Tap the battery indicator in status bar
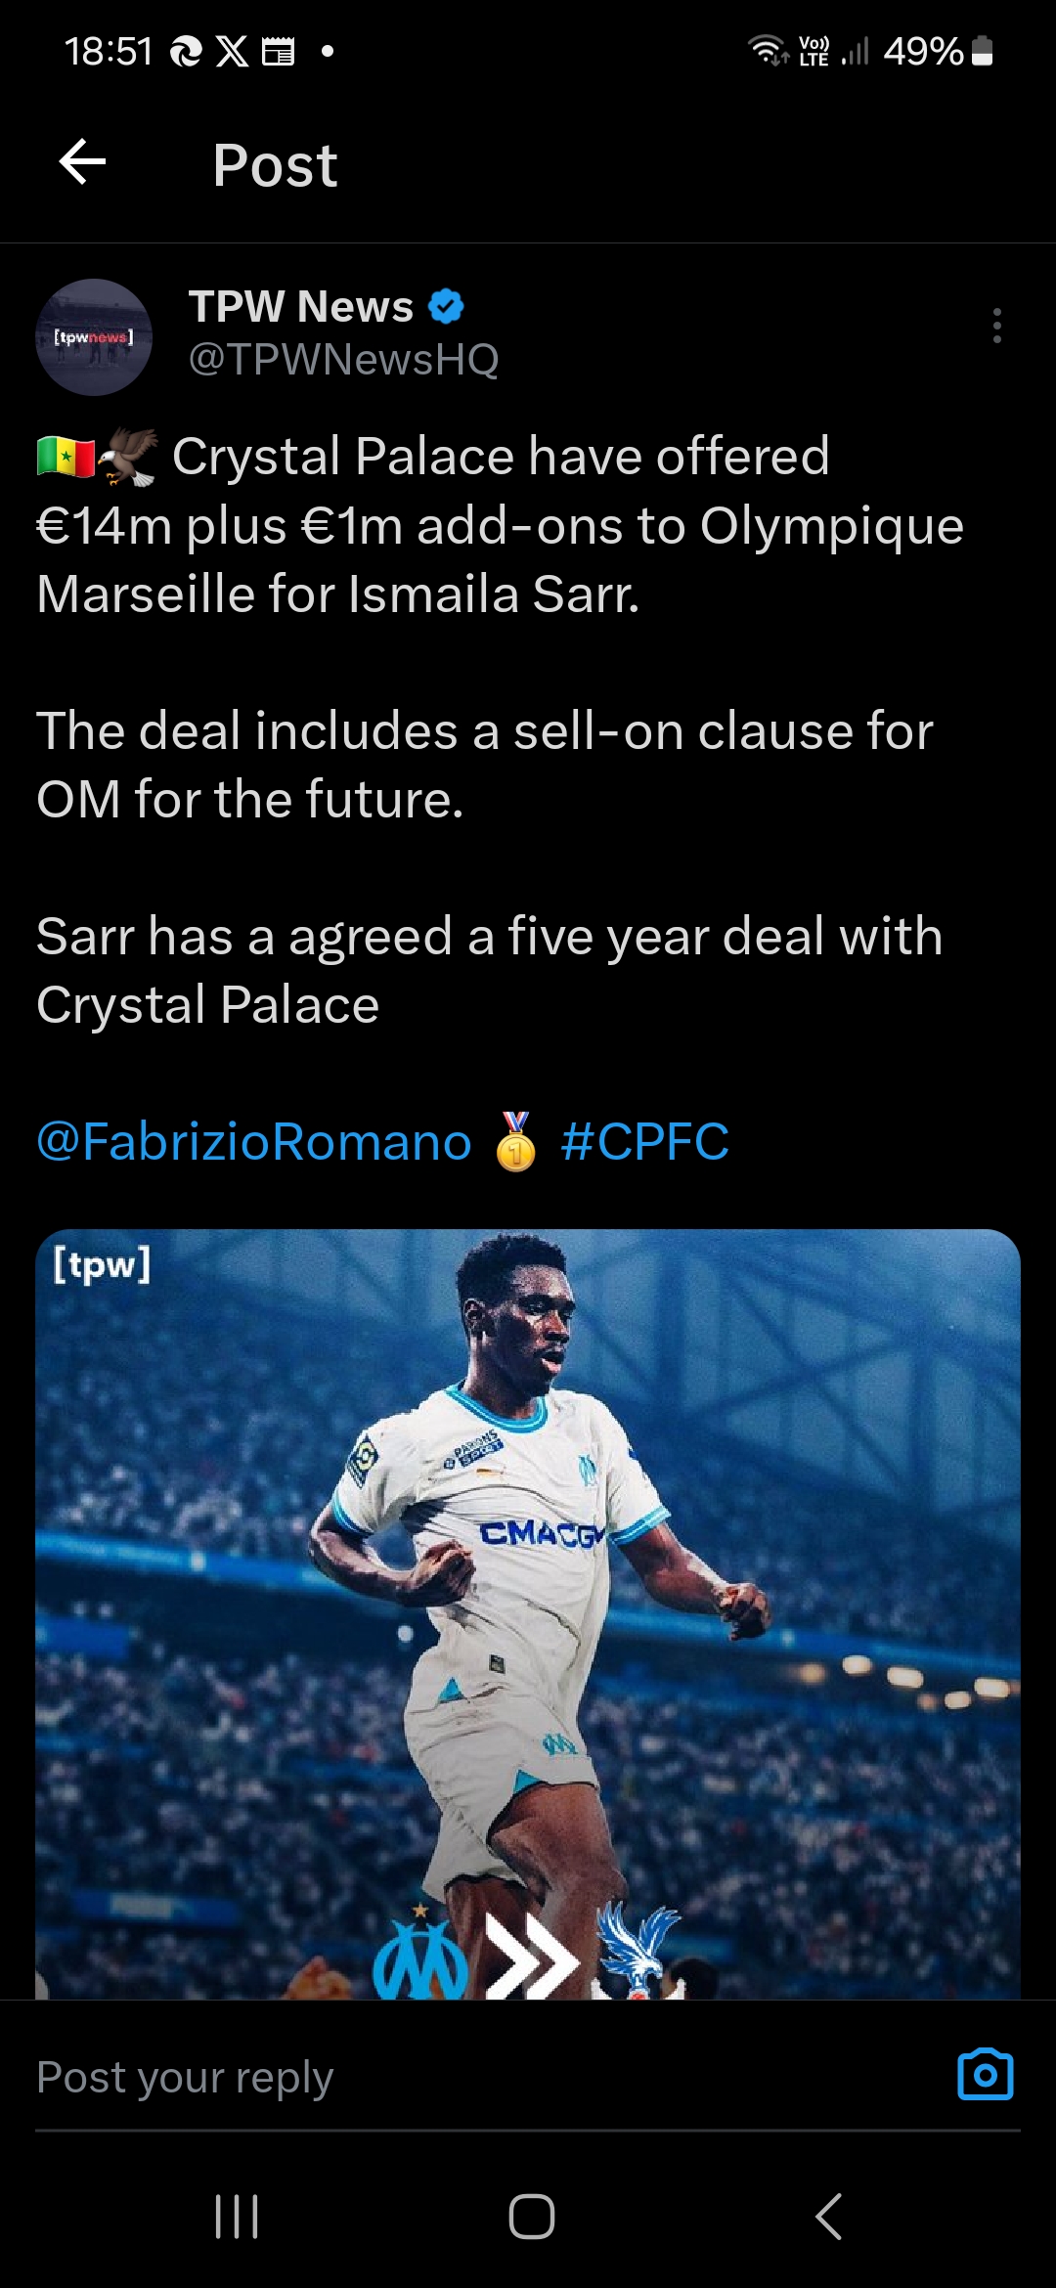The height and width of the screenshot is (2288, 1056). pyautogui.click(x=984, y=51)
